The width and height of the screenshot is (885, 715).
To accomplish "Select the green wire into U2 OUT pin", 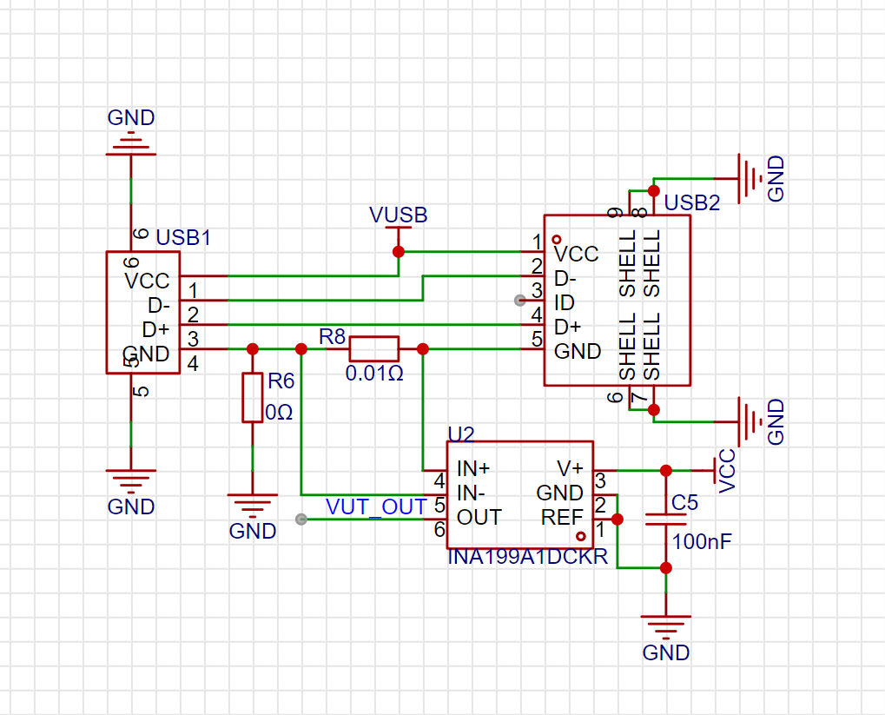I will point(362,519).
